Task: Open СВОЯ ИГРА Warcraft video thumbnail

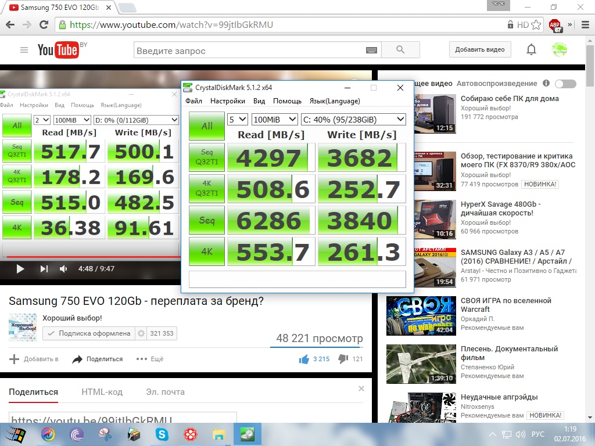Action: tap(421, 316)
